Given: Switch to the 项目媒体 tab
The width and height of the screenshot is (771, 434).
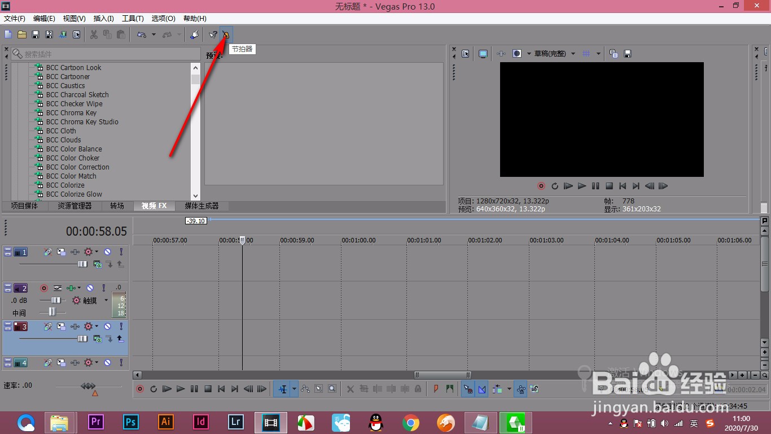Looking at the screenshot, I should [x=24, y=206].
